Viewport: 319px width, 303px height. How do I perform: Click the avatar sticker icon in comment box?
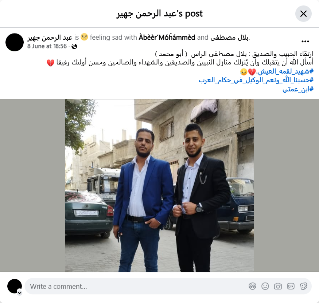(x=253, y=286)
